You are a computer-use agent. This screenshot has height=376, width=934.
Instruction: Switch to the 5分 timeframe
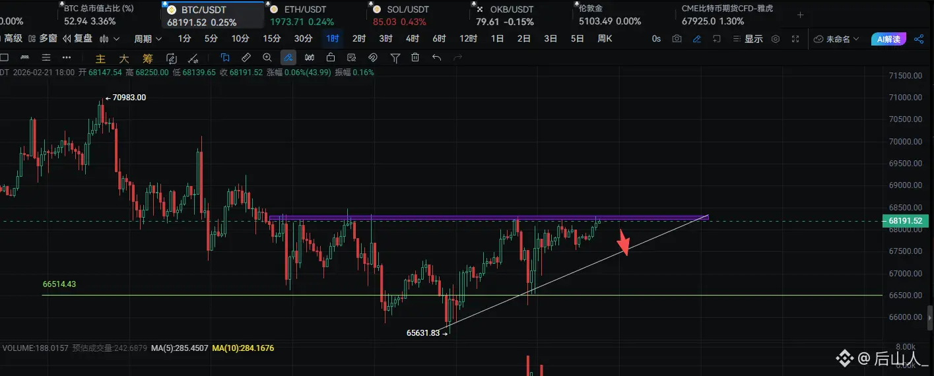[211, 39]
